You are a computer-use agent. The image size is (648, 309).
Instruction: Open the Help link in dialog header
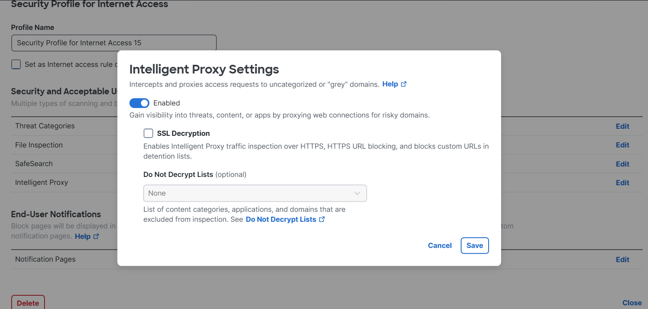click(390, 84)
